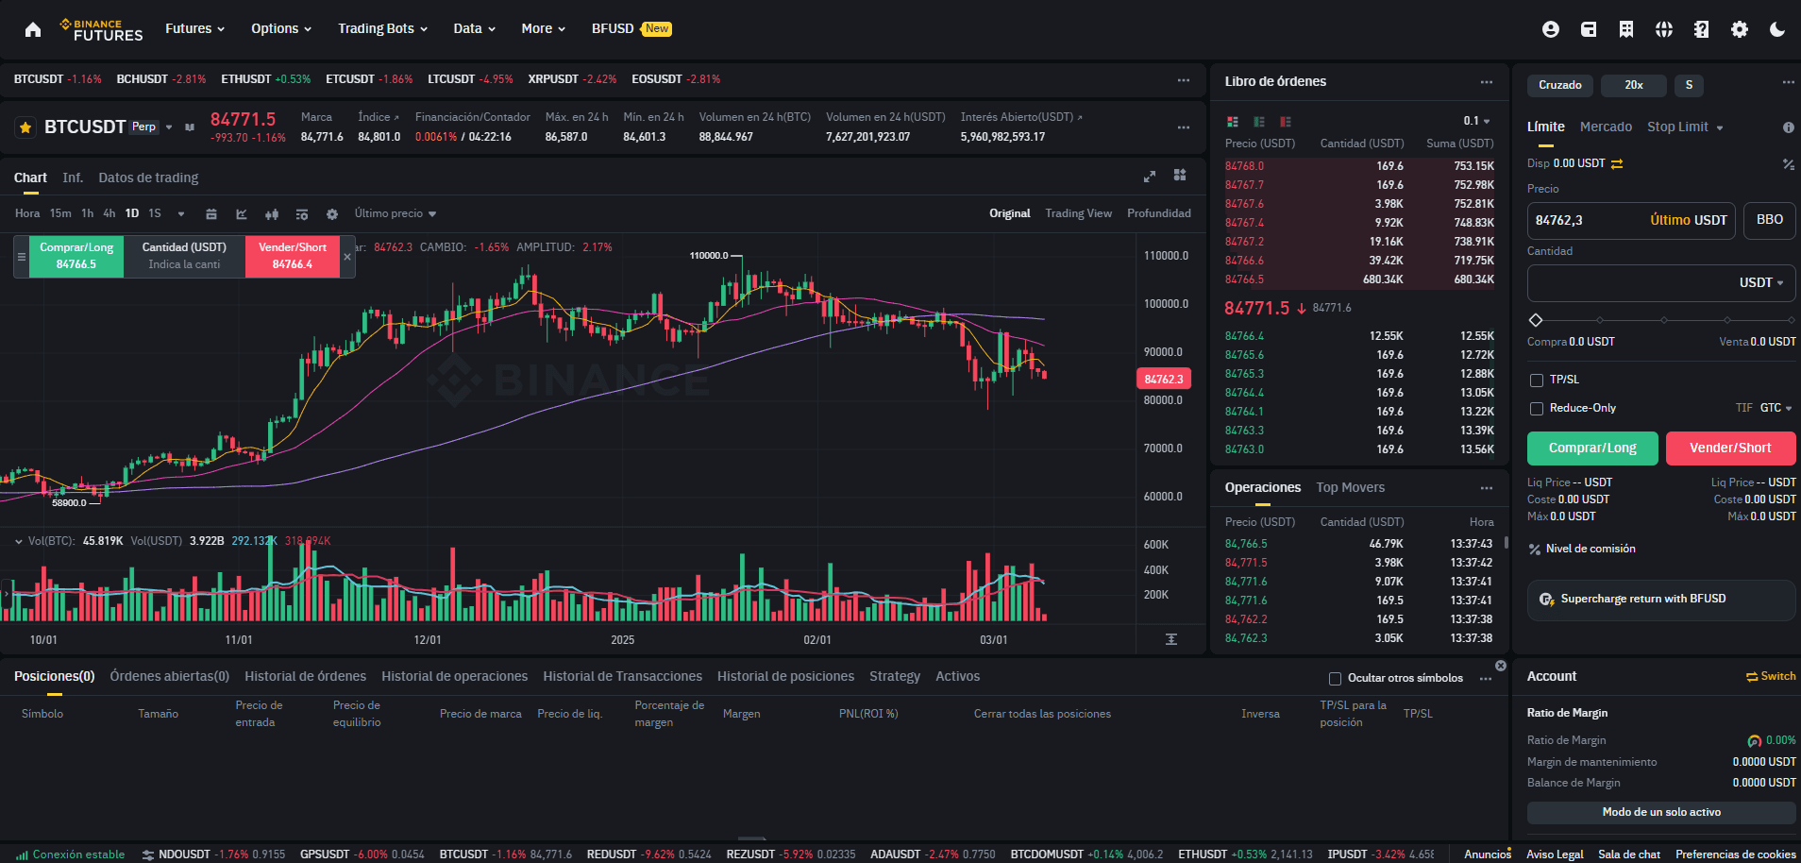The image size is (1801, 863).
Task: Open the chart indicators icon
Action: click(242, 214)
